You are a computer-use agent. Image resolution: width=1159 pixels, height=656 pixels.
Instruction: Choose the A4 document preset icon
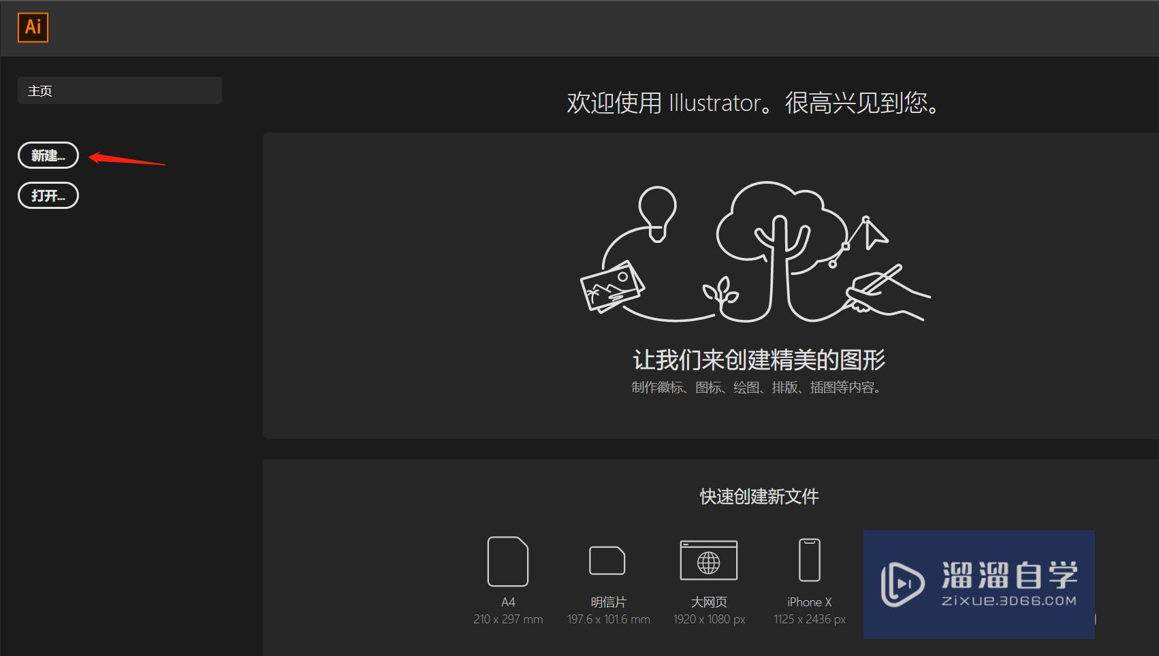click(508, 561)
